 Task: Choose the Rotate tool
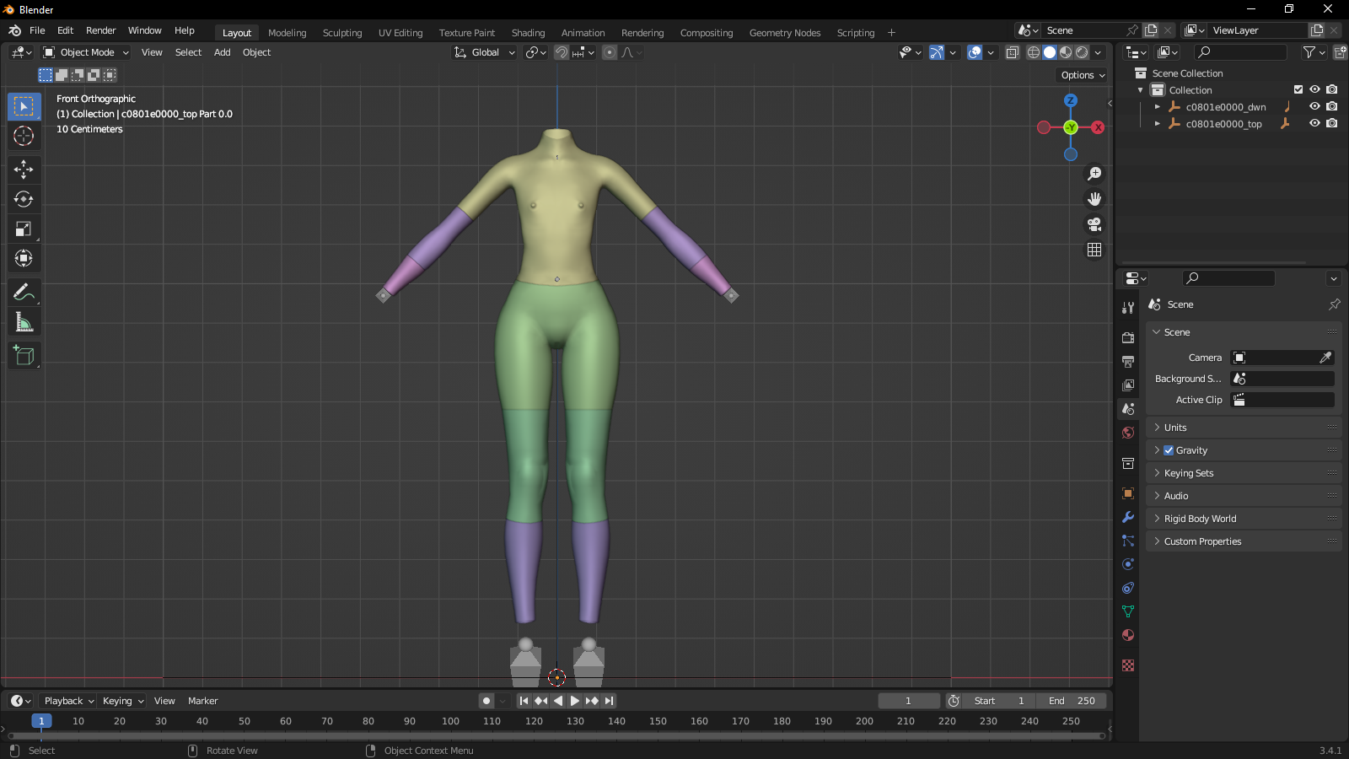pos(24,199)
